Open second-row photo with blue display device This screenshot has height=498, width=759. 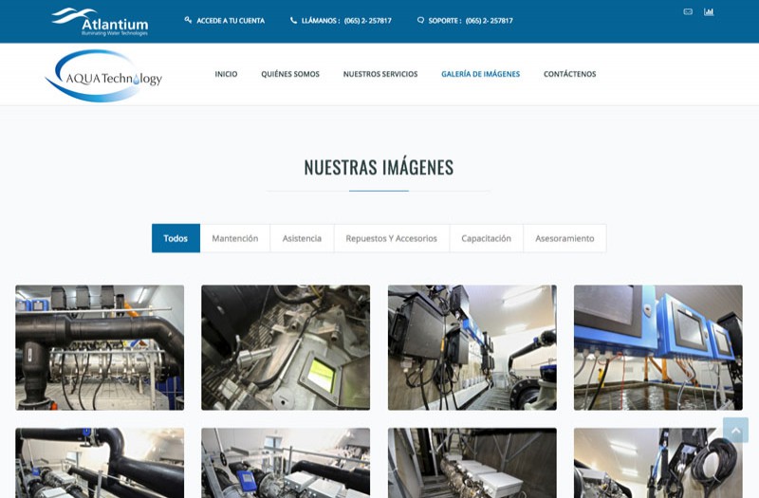point(286,463)
